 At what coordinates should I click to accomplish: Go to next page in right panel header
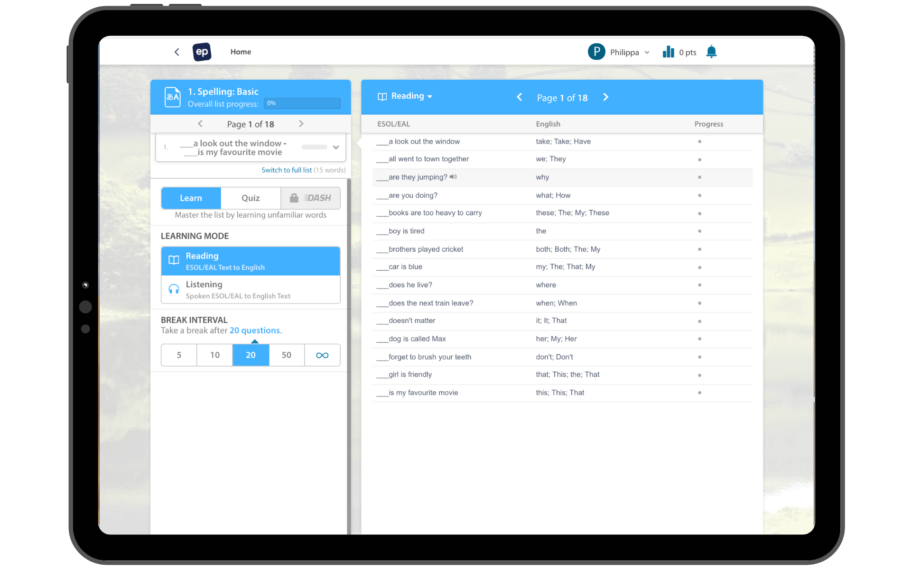(605, 97)
